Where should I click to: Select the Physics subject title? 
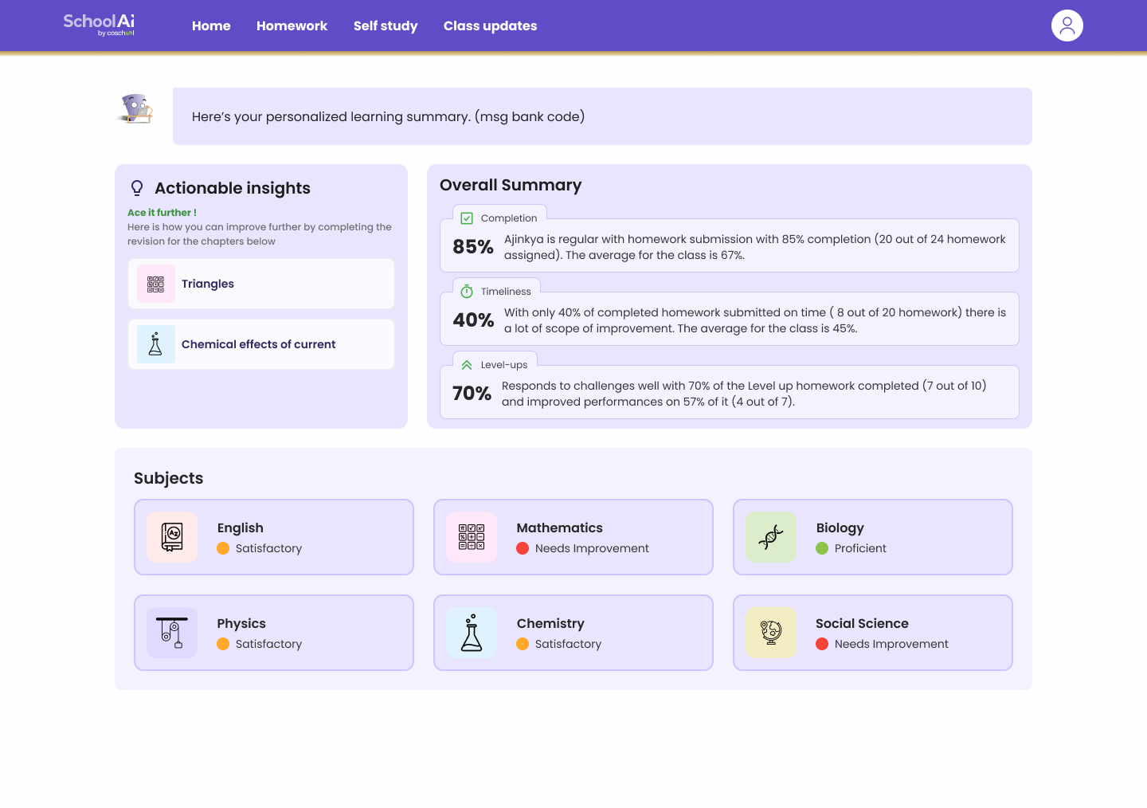point(241,623)
